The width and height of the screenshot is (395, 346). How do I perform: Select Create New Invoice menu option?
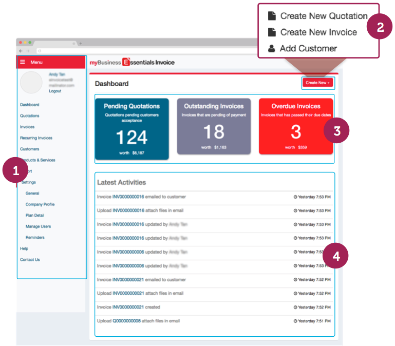click(318, 32)
